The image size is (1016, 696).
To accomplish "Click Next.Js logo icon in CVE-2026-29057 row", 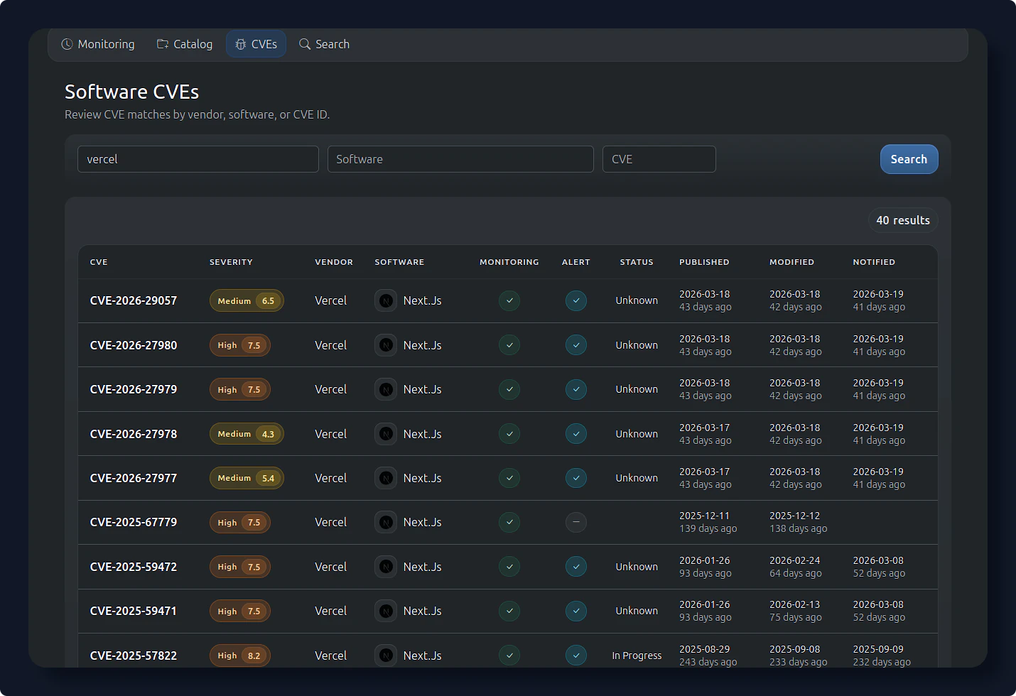I will pos(386,300).
